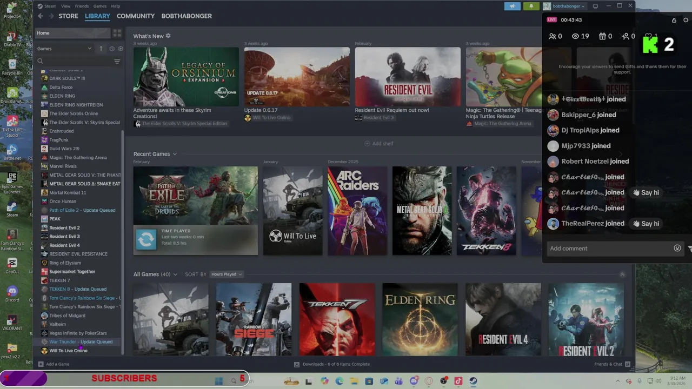Viewport: 692px width, 389px height.
Task: Open the Steam notifications bell
Action: click(531, 6)
